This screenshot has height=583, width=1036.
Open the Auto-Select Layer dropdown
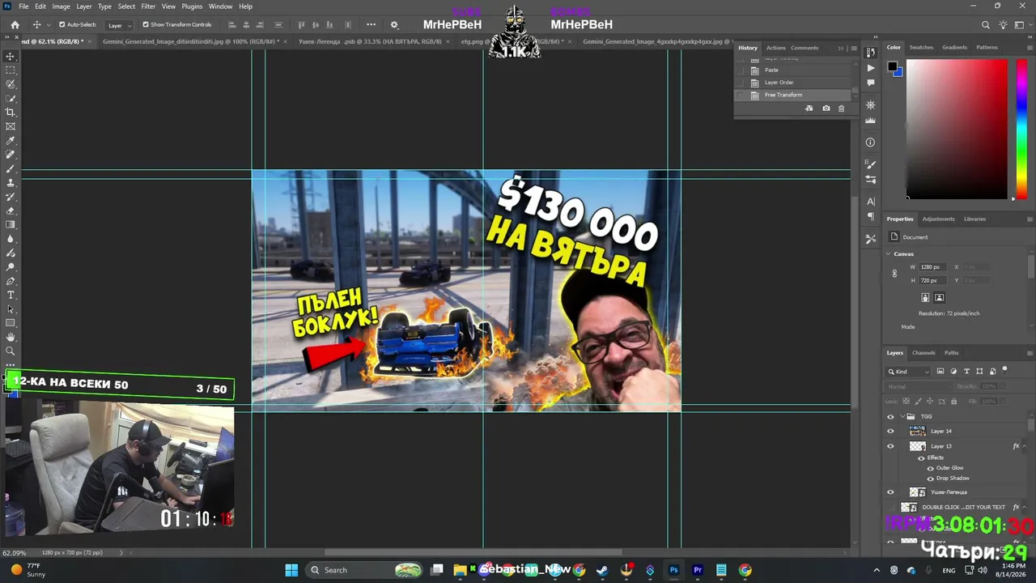click(120, 25)
